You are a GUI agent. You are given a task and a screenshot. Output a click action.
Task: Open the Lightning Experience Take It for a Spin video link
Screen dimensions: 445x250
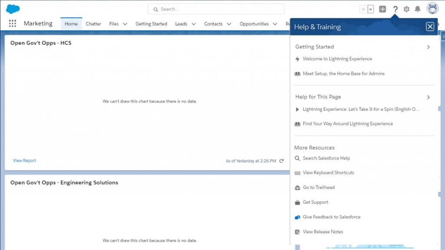(361, 109)
